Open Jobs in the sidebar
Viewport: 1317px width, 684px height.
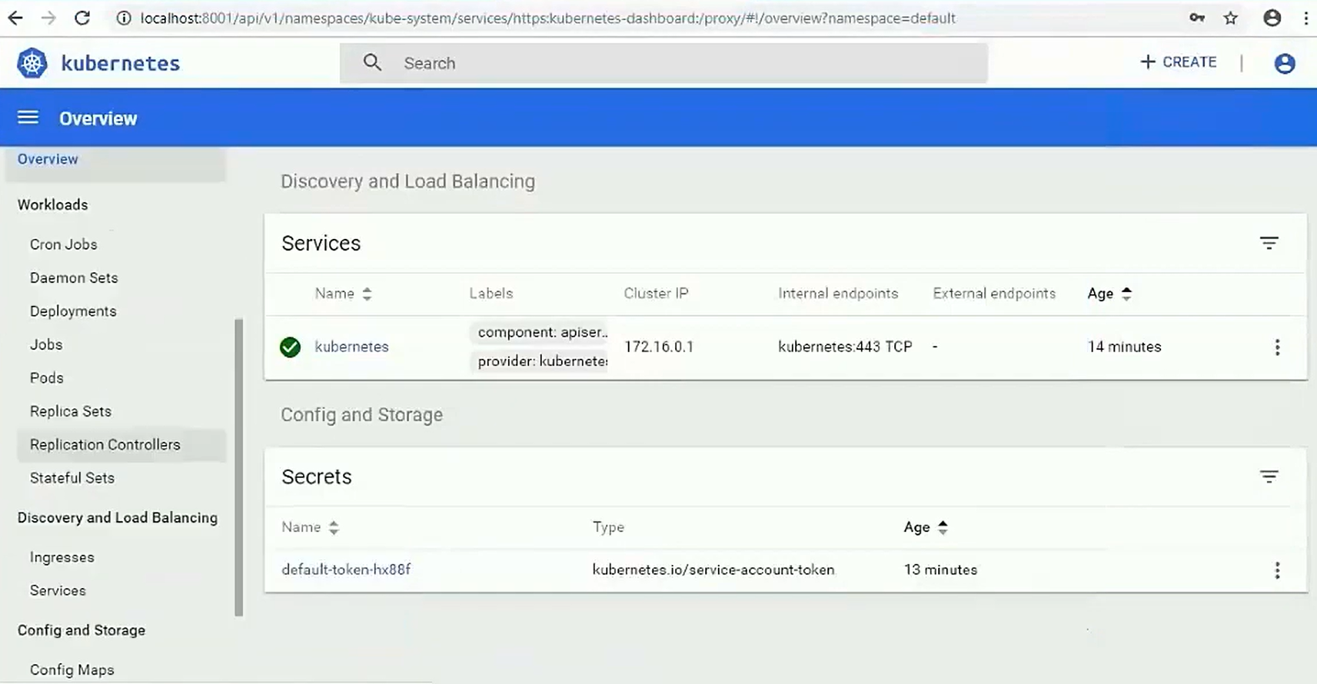tap(46, 344)
